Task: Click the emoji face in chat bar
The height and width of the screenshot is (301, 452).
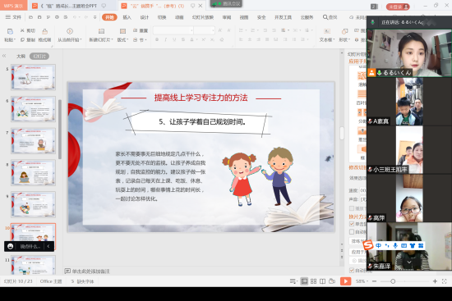Action: coord(11,246)
